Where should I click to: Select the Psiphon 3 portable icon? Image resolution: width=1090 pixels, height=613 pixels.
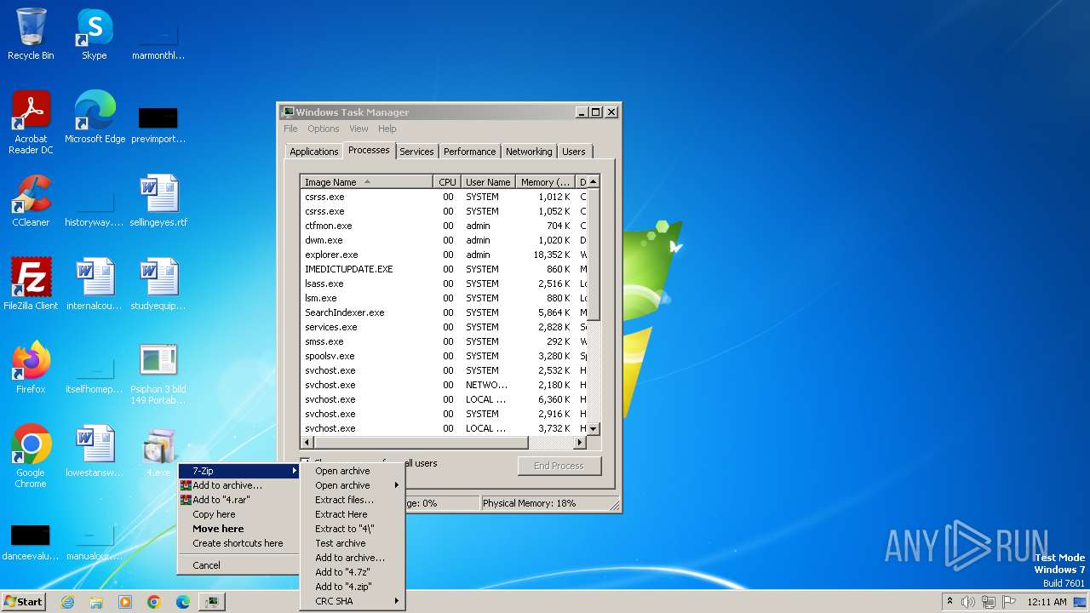tap(158, 373)
